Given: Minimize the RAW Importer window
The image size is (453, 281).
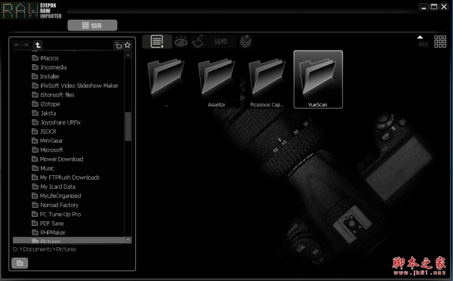Looking at the screenshot, I should coord(424,7).
